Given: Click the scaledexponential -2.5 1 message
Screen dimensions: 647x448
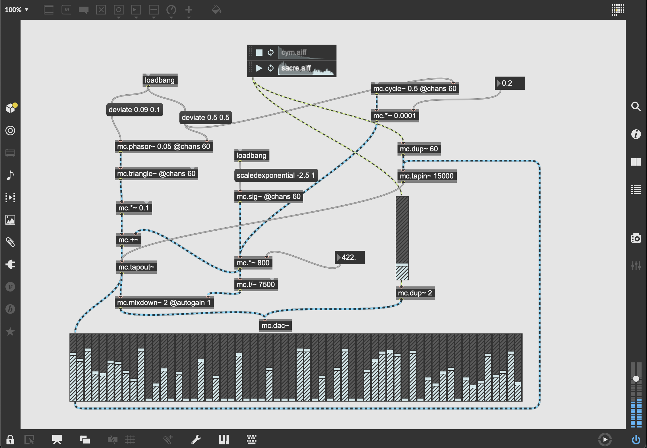Looking at the screenshot, I should [276, 175].
